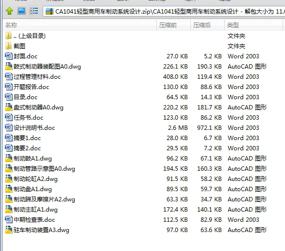
Task: Click the zip archive icon in address bar
Action: [50, 12]
